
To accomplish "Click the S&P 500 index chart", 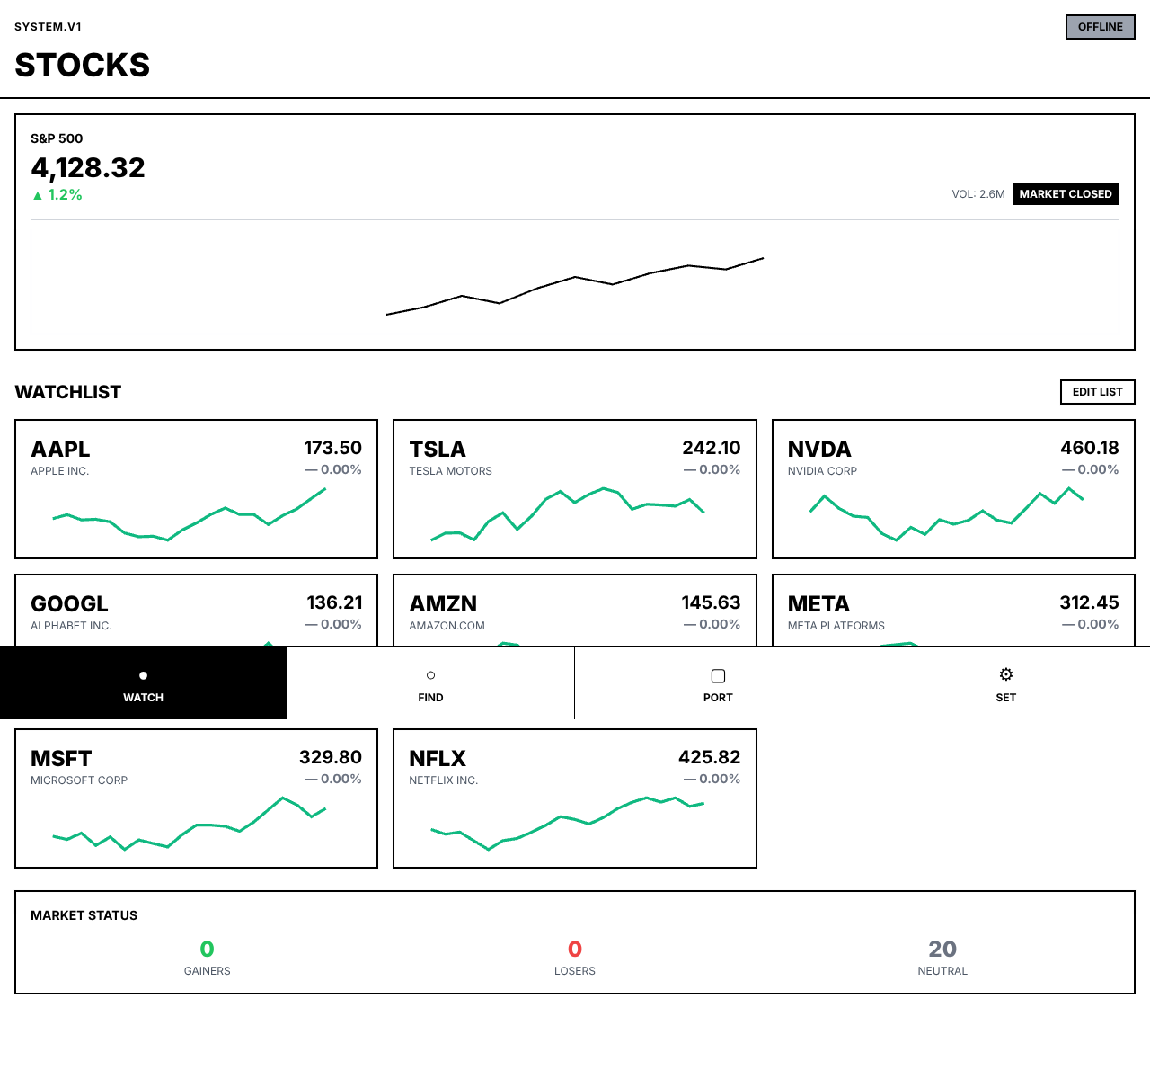I will point(575,277).
